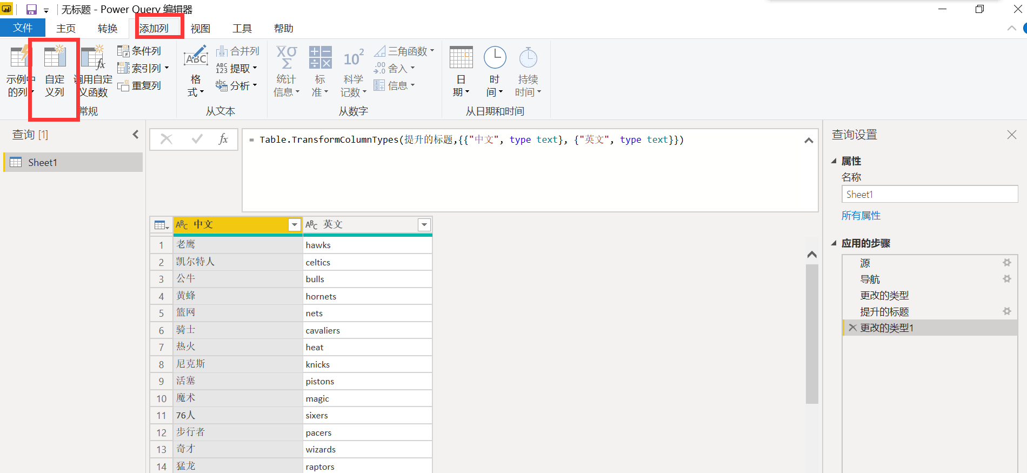Viewport: 1027px width, 473px height.
Task: Click the scroll up arrow of grid
Action: [812, 254]
